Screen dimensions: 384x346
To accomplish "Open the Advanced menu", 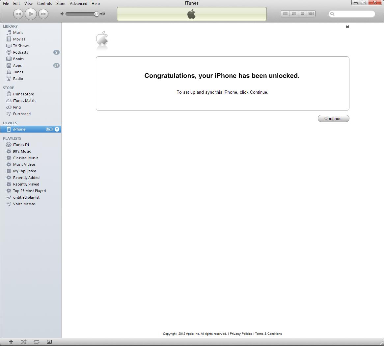I will tap(78, 3).
